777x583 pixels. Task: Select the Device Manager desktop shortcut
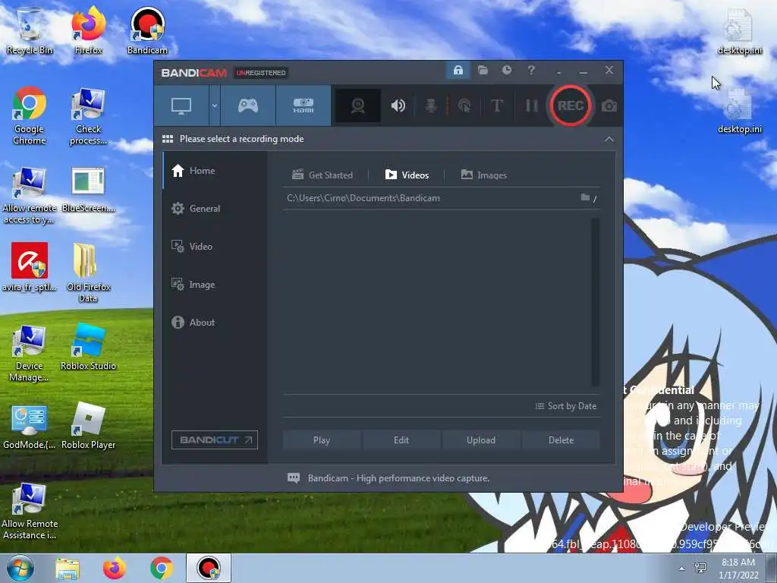pos(30,353)
